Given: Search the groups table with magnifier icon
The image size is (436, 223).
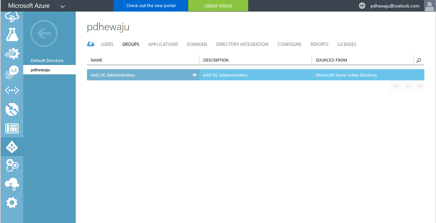Looking at the screenshot, I should point(419,60).
